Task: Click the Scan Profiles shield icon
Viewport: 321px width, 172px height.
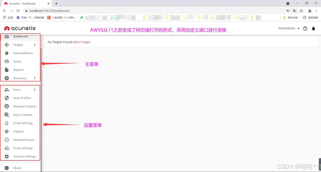Action: coord(7,98)
